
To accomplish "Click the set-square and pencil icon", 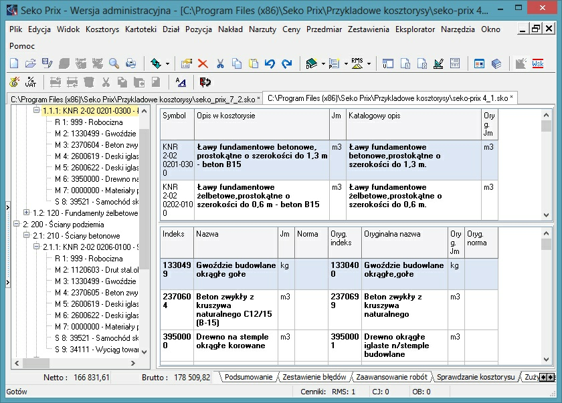I will click(438, 63).
